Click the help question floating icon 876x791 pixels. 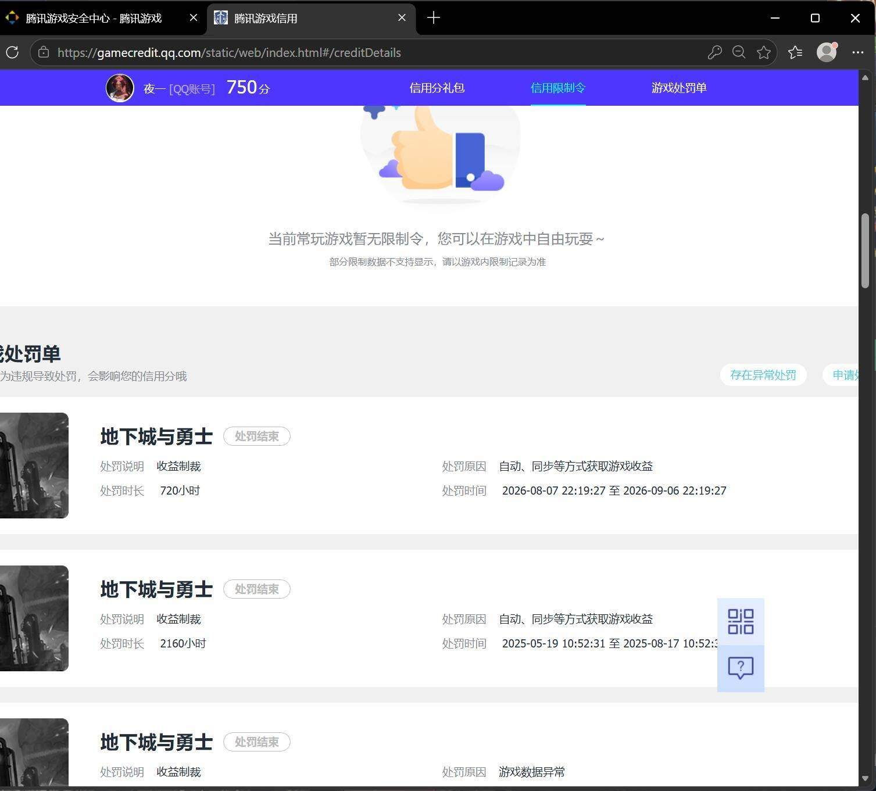point(741,668)
